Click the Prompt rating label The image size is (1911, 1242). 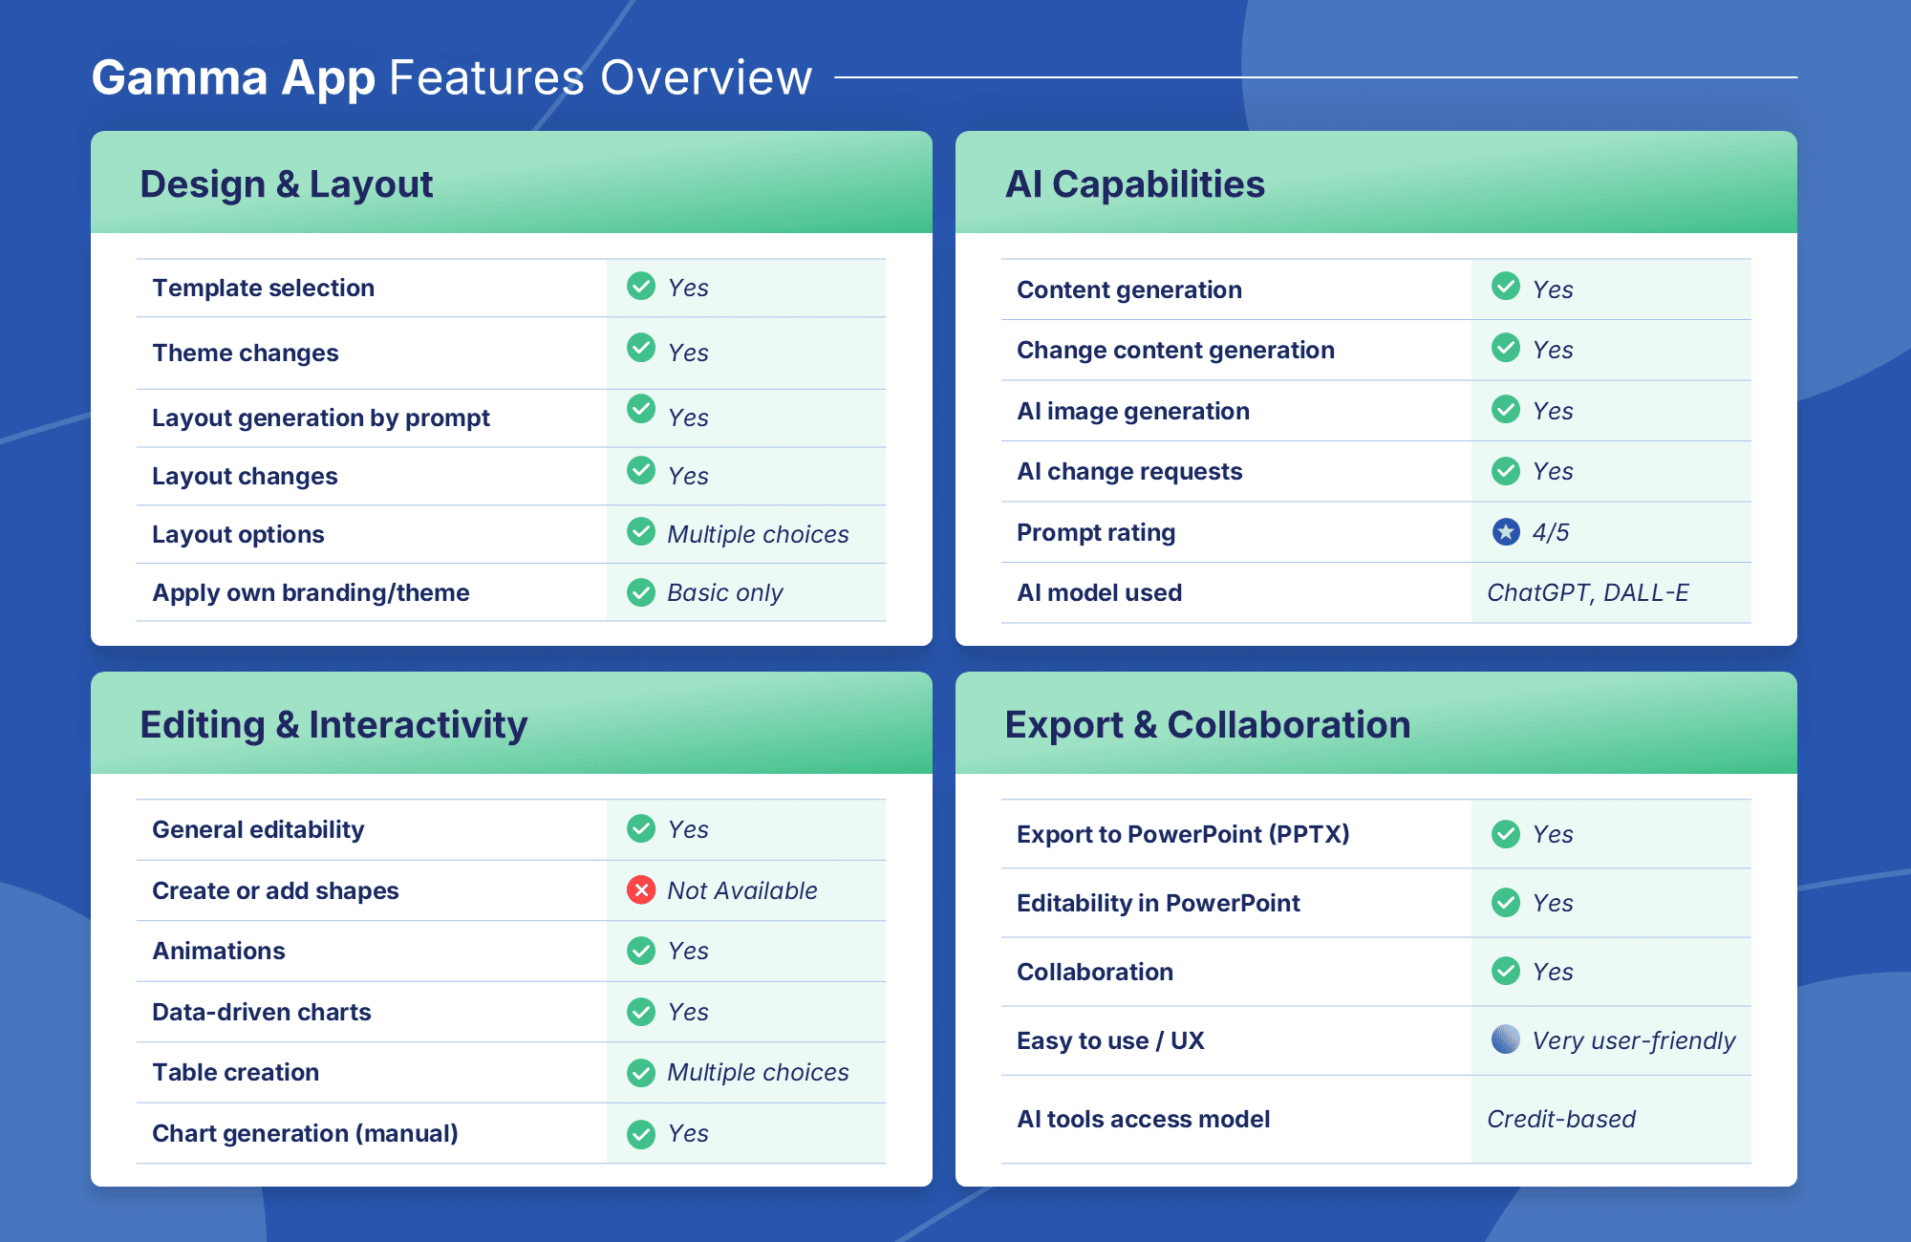[x=1096, y=532]
